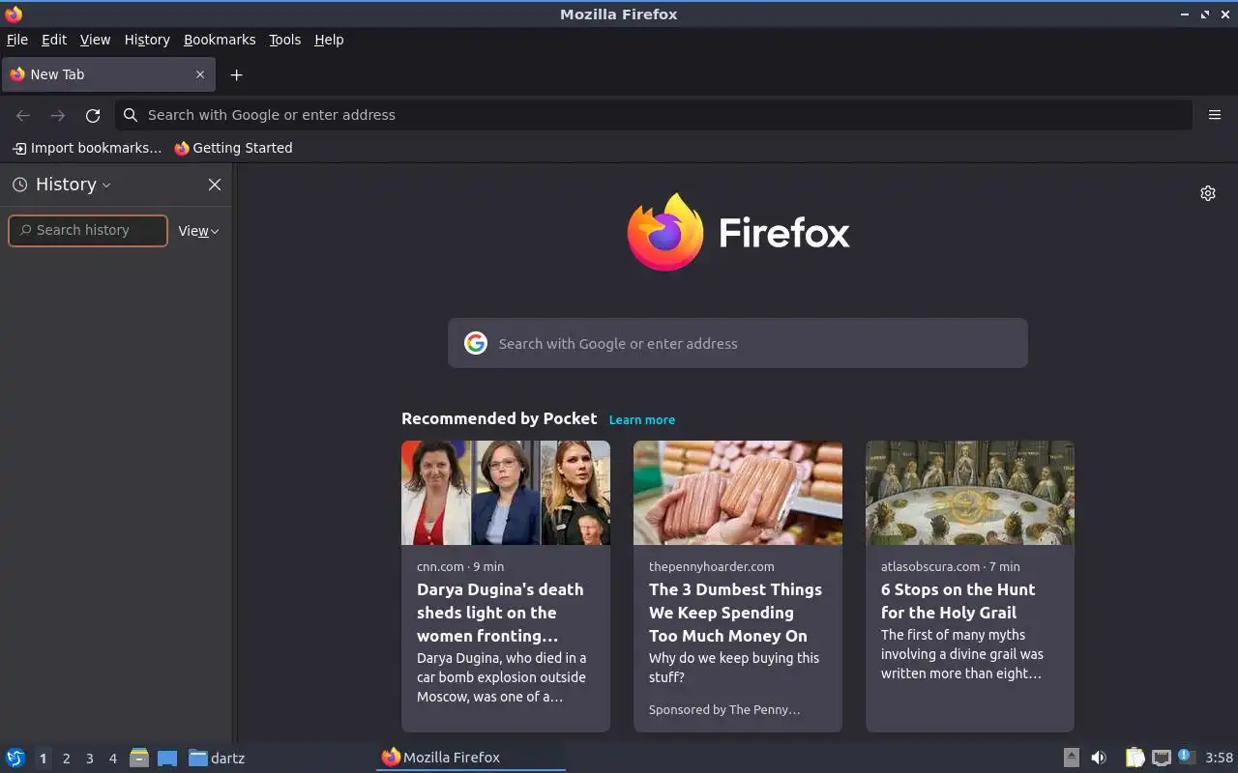
Task: Open a new tab with plus button
Action: click(x=236, y=74)
